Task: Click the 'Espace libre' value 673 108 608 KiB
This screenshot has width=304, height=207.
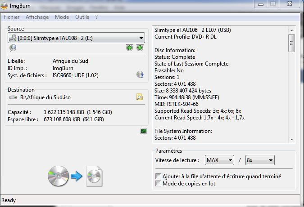Action: click(74, 119)
